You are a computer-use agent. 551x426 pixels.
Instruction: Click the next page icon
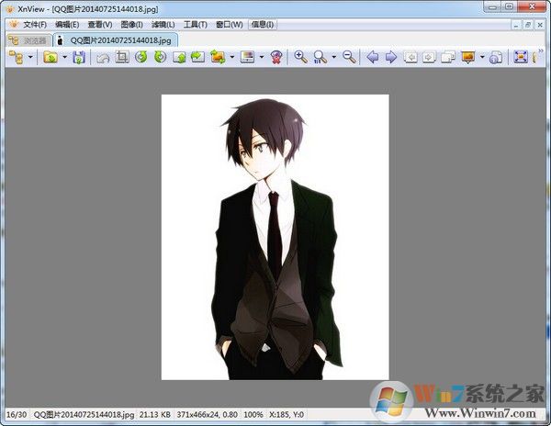tap(429, 57)
